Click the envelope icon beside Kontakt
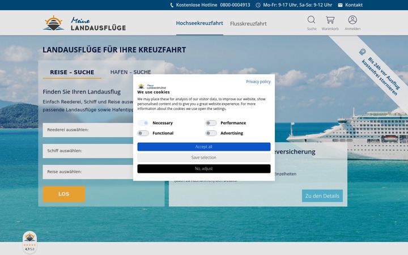Viewport: 408px width, 255px height. [340, 5]
